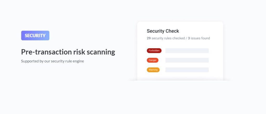Select the red Forbidden label
The width and height of the screenshot is (266, 114).
pyautogui.click(x=154, y=51)
